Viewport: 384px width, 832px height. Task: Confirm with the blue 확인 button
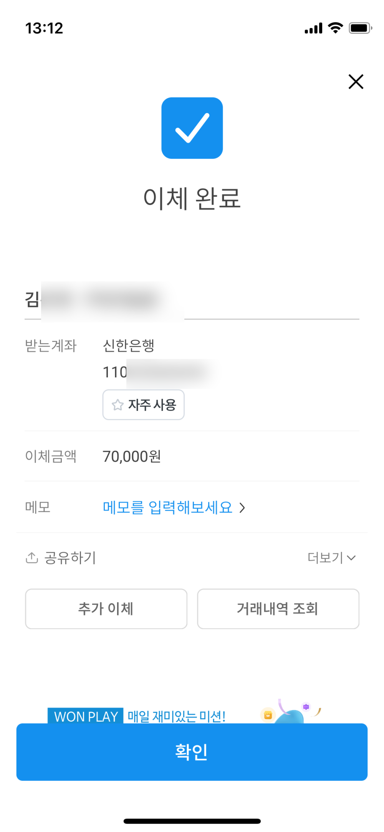(x=192, y=752)
